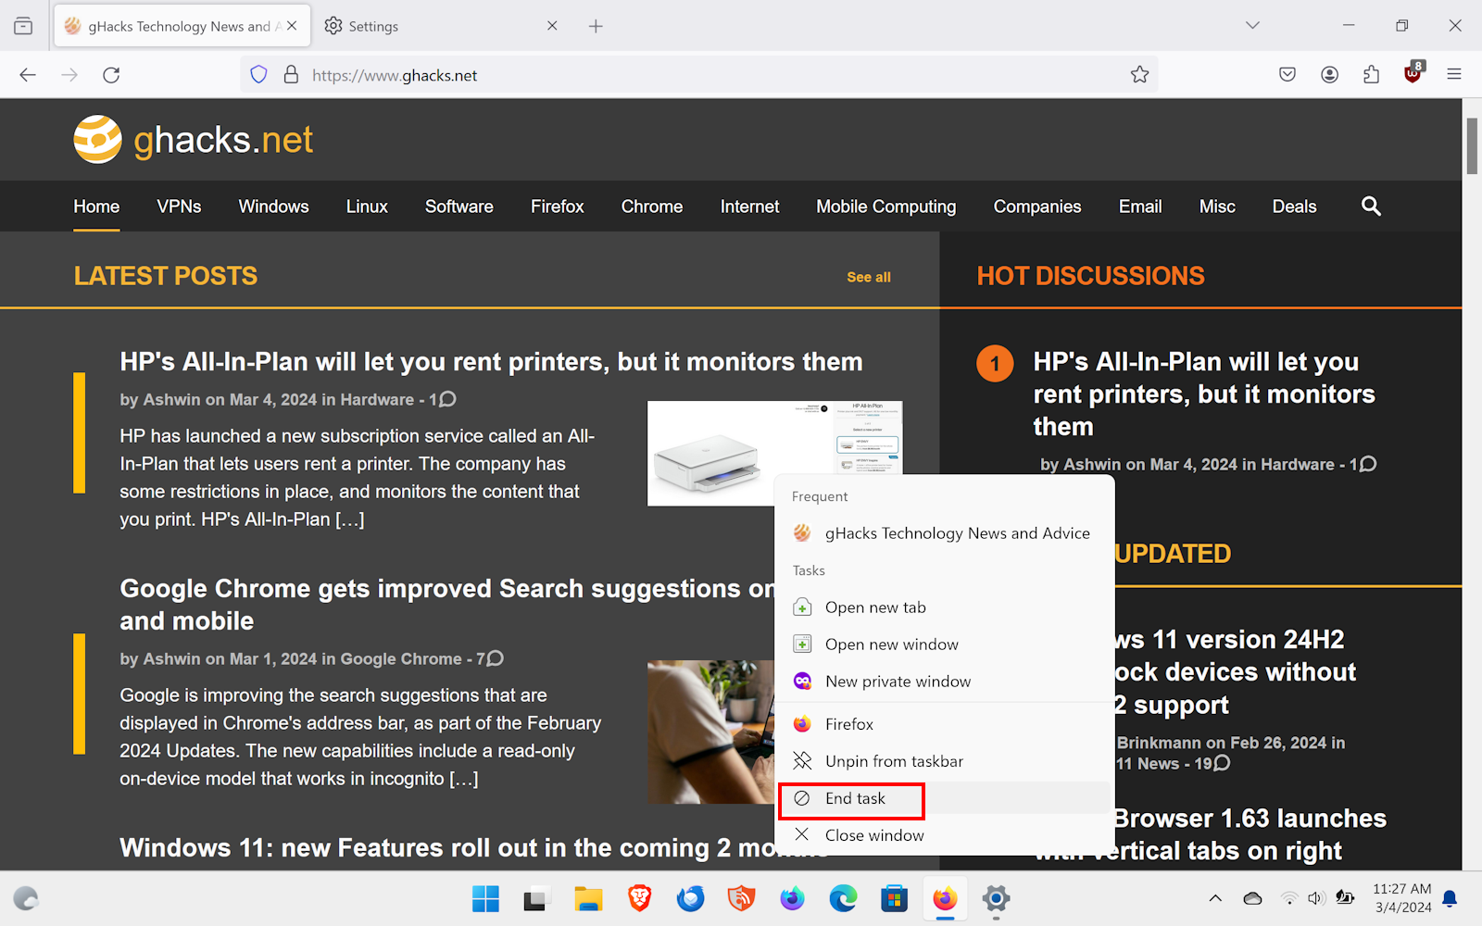This screenshot has height=926, width=1482.
Task: Open the VPNs navigation link
Action: coord(179,206)
